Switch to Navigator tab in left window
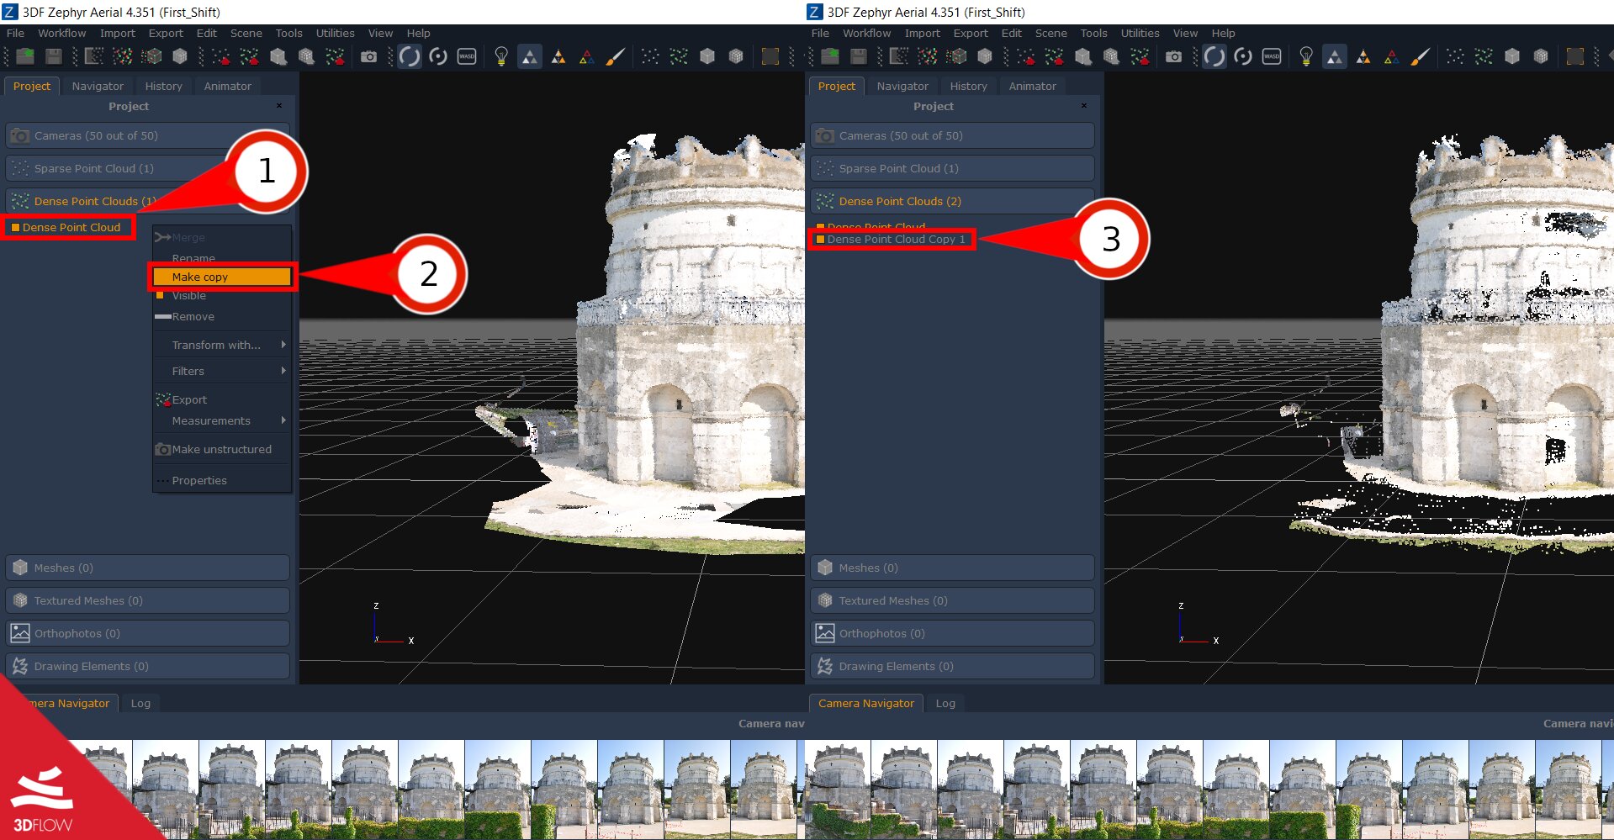 click(x=98, y=86)
